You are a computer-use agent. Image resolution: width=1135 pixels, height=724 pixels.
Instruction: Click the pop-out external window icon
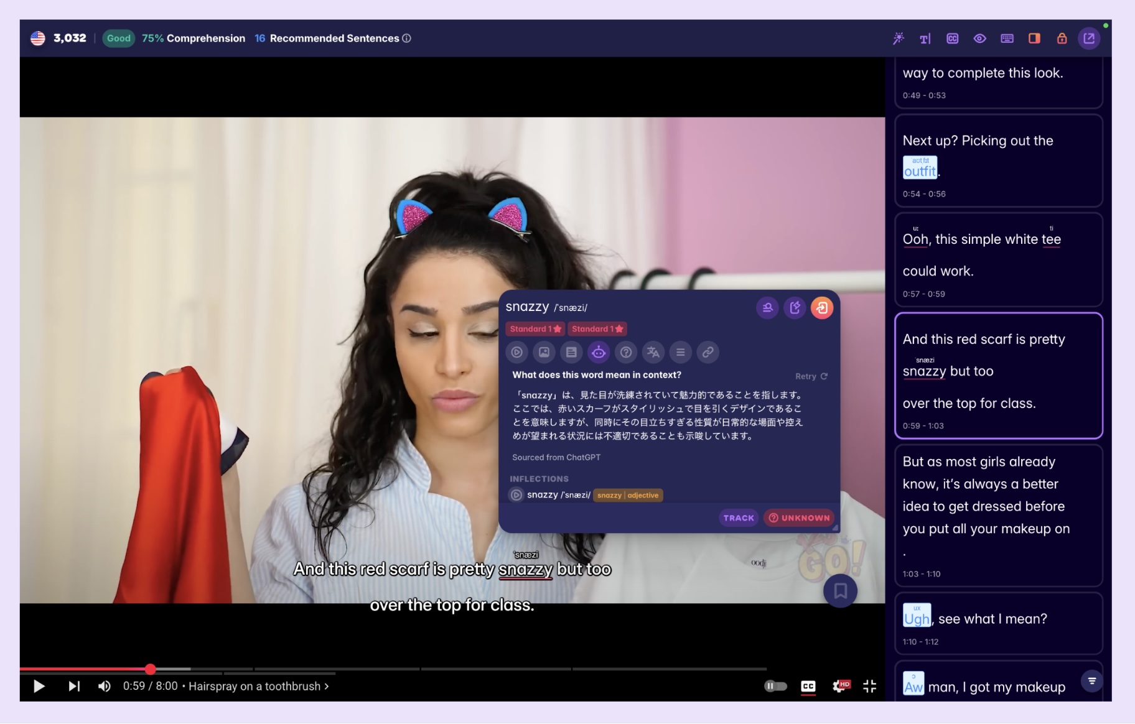[x=1089, y=39]
